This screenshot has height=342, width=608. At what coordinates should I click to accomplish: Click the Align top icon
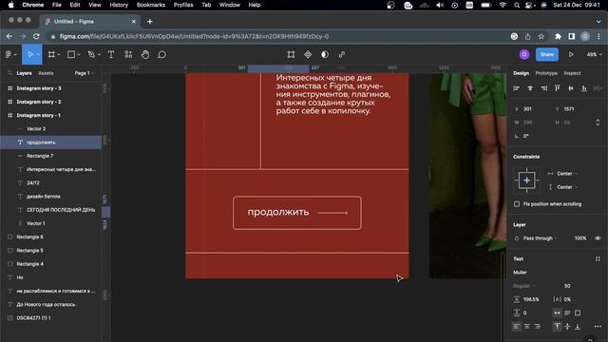[558, 88]
